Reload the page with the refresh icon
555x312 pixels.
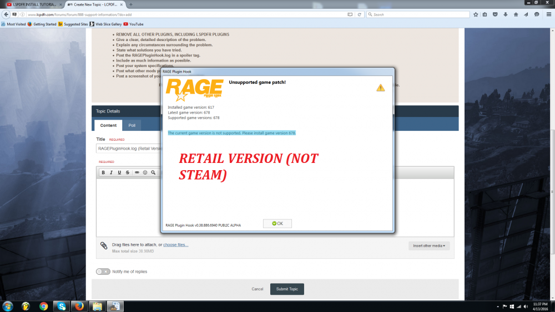pyautogui.click(x=359, y=14)
